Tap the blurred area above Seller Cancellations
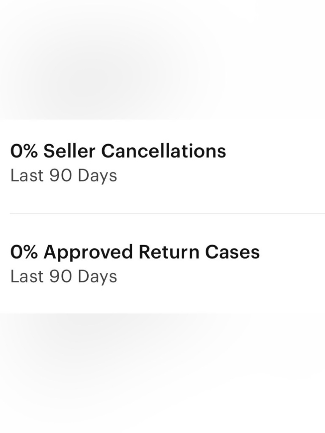325x433 pixels. [162, 58]
